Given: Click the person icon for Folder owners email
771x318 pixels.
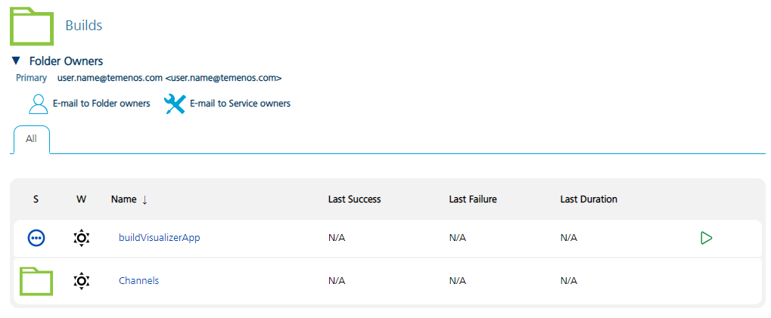Looking at the screenshot, I should (x=38, y=103).
